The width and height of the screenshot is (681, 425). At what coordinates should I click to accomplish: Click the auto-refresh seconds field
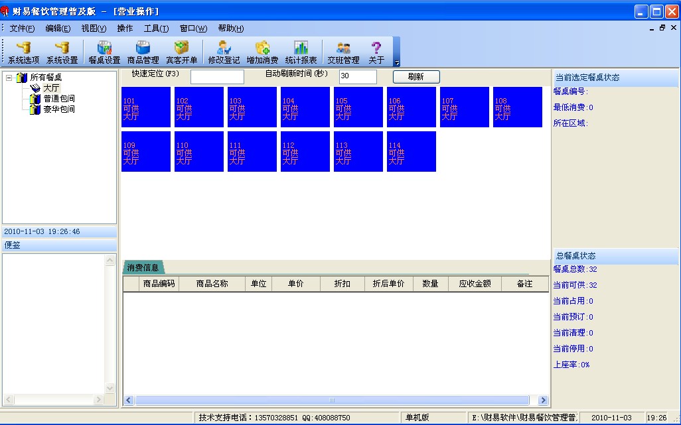click(358, 76)
